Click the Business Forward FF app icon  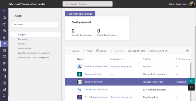80,82
